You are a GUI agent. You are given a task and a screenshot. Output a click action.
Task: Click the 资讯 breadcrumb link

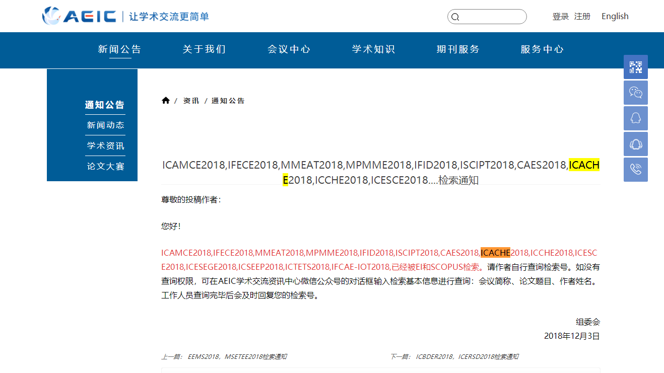[191, 101]
